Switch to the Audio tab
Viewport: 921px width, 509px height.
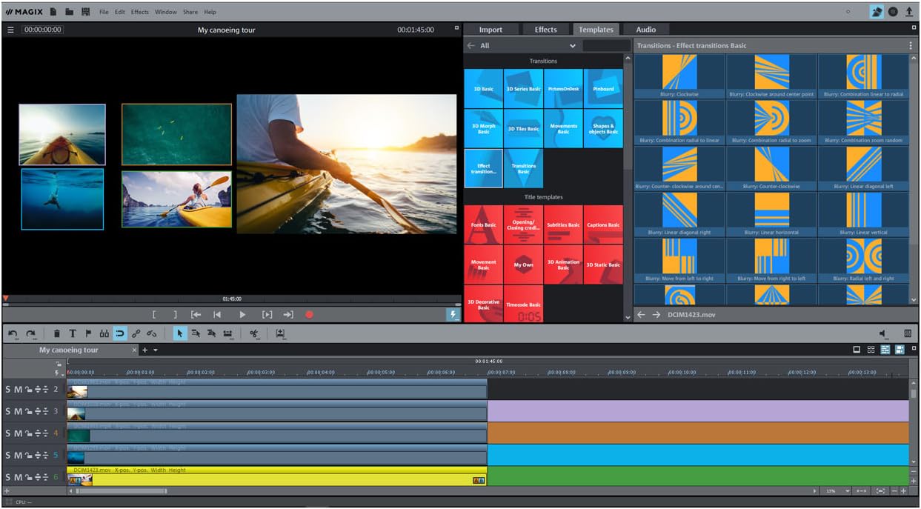pos(645,30)
